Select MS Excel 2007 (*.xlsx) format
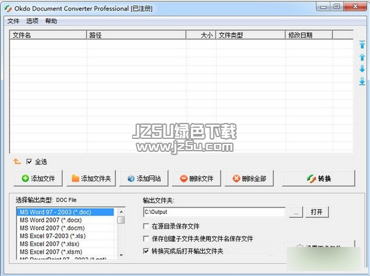The height and width of the screenshot is (276, 370). click(x=65, y=244)
